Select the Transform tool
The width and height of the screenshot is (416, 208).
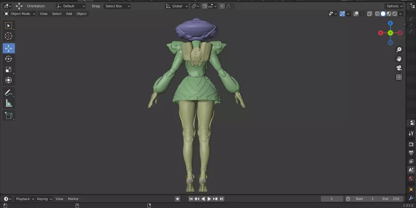(x=9, y=80)
